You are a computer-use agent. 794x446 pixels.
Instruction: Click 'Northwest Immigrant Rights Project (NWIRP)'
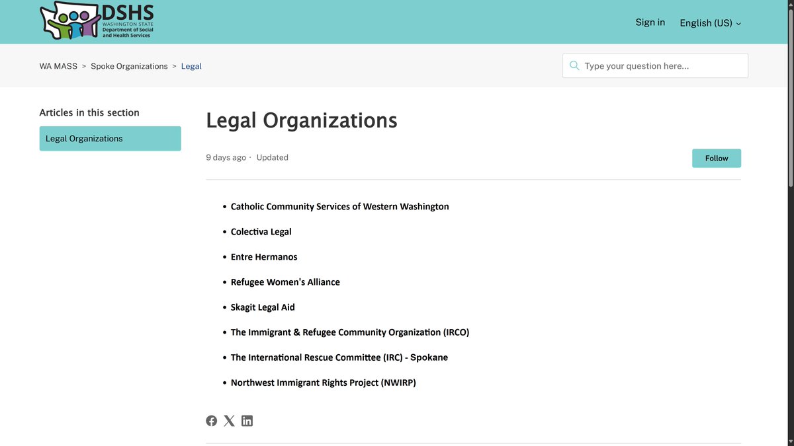click(x=324, y=383)
